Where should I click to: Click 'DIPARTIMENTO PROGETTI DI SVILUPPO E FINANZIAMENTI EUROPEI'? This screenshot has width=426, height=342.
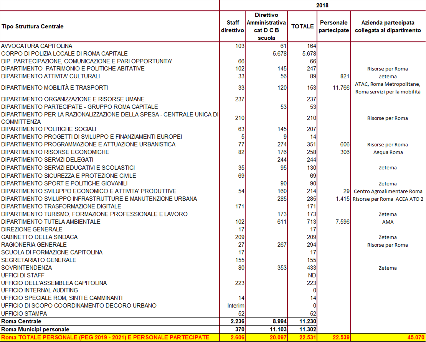(x=92, y=136)
